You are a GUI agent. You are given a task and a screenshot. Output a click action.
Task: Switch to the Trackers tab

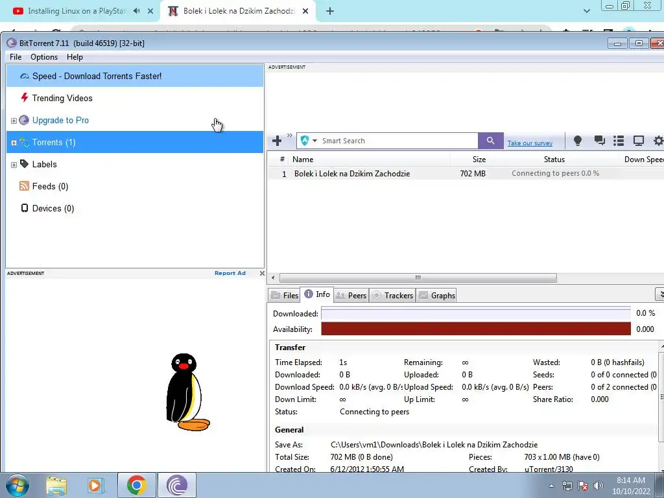coord(392,295)
